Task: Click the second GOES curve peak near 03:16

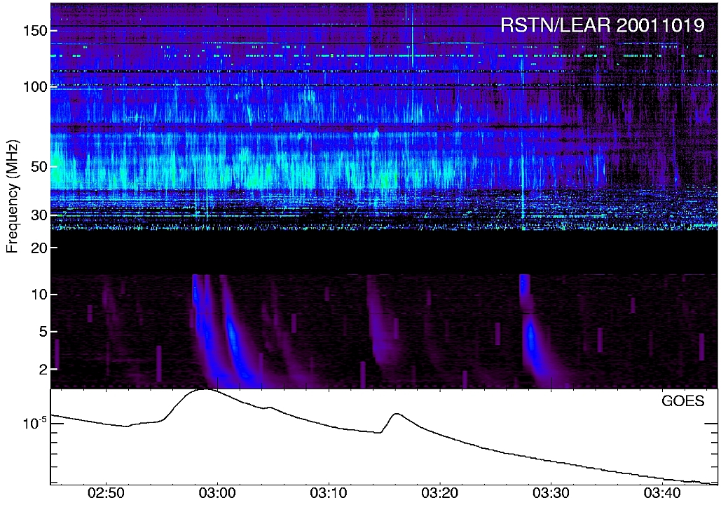Action: coord(397,415)
